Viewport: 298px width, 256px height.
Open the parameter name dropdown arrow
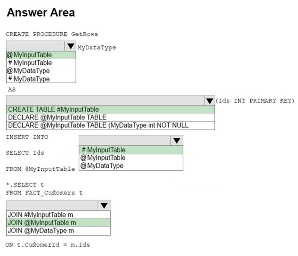pos(70,46)
